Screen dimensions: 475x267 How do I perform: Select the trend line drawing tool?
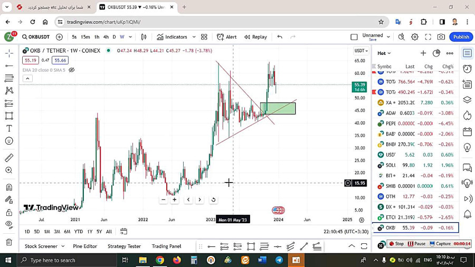9,65
